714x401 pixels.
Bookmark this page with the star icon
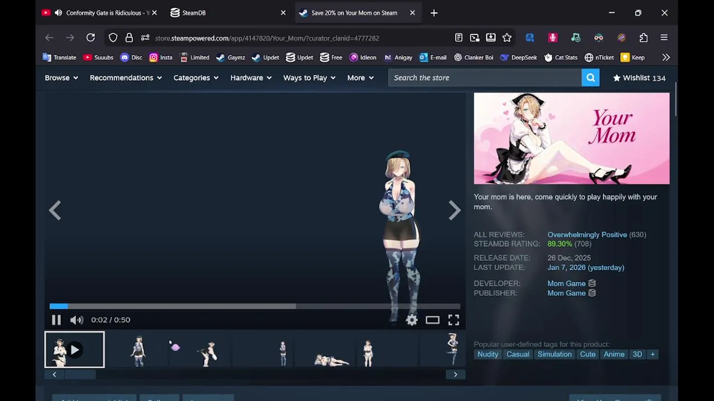point(507,38)
